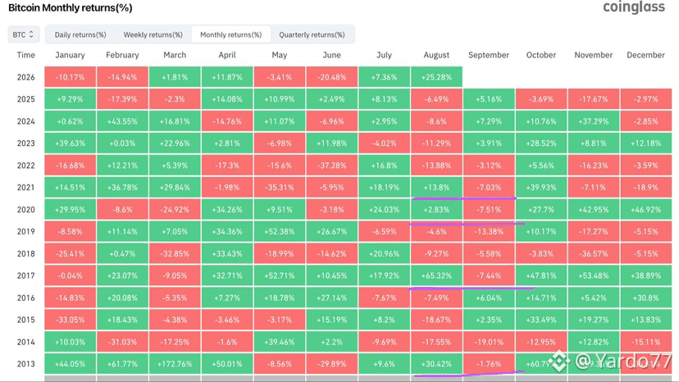Click the August column header
The width and height of the screenshot is (679, 382).
click(436, 55)
